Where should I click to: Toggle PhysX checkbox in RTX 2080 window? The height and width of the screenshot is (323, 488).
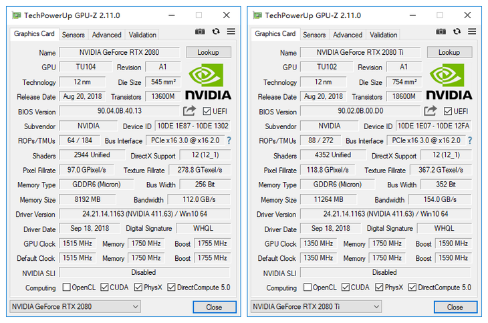click(138, 287)
